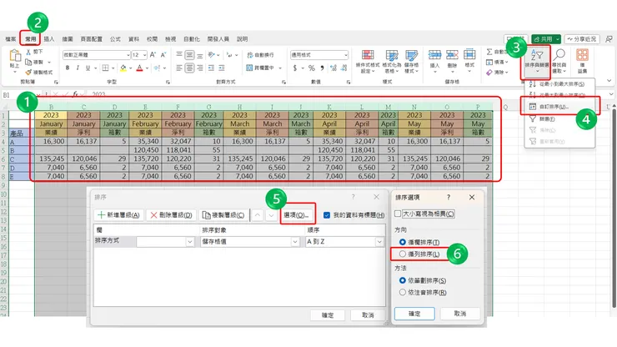617x347 pixels.
Task: Click Options (選項) button in Sort dialog
Action: pyautogui.click(x=298, y=215)
